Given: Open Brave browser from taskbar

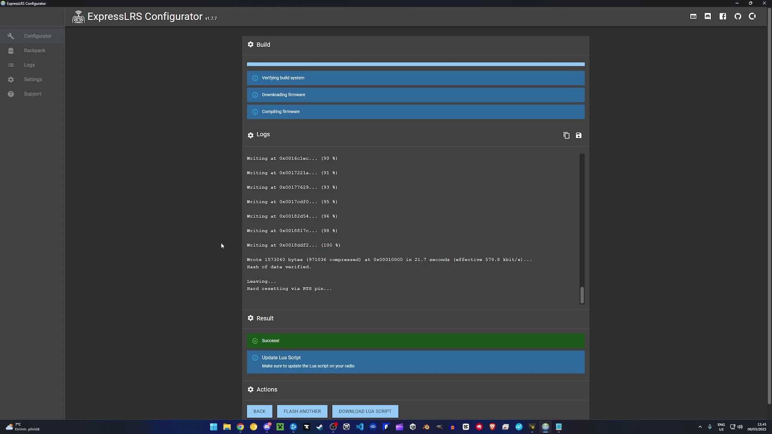Looking at the screenshot, I should [x=493, y=427].
